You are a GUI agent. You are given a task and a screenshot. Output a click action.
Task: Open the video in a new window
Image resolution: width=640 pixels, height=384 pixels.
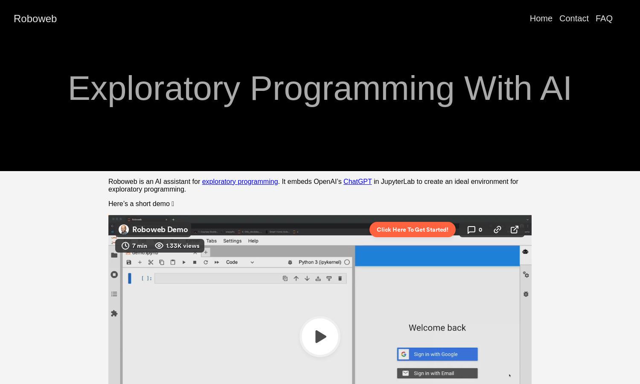515,230
